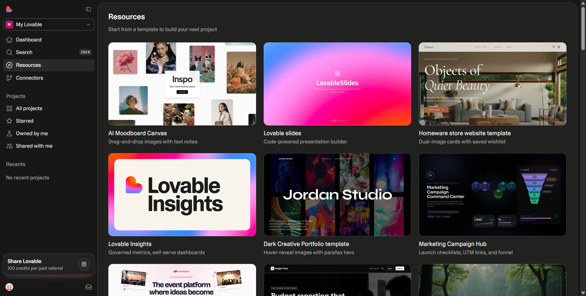Click Homeware store website template title
Viewport: 586px width, 296px height.
pyautogui.click(x=465, y=133)
